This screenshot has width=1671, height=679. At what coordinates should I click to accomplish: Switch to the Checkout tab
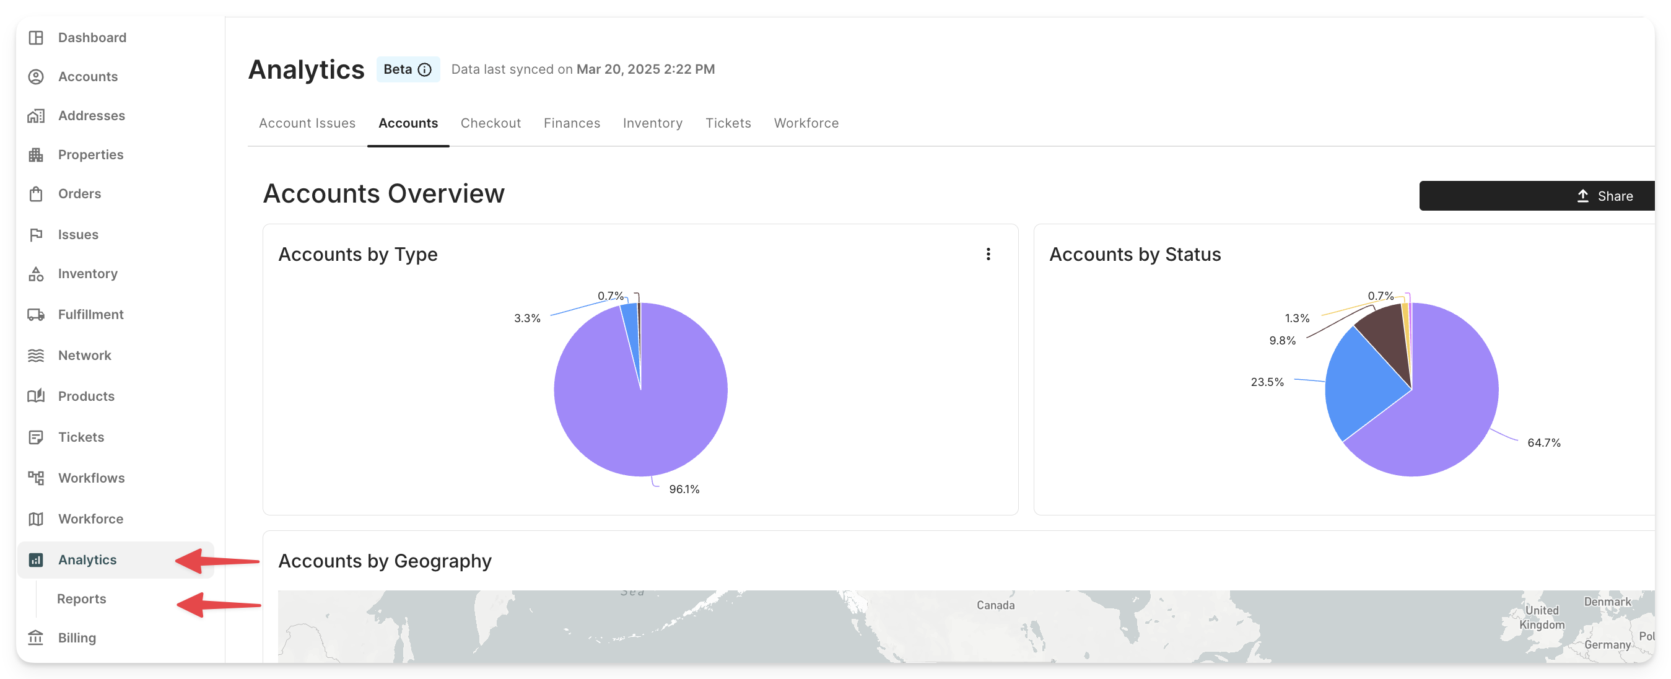tap(491, 123)
